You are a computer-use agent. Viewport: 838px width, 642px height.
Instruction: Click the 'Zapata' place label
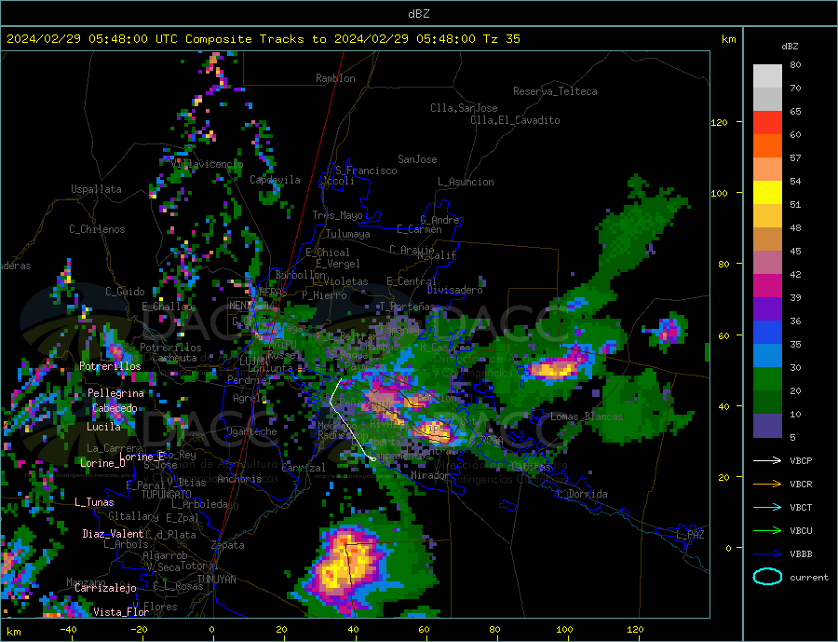coord(228,545)
